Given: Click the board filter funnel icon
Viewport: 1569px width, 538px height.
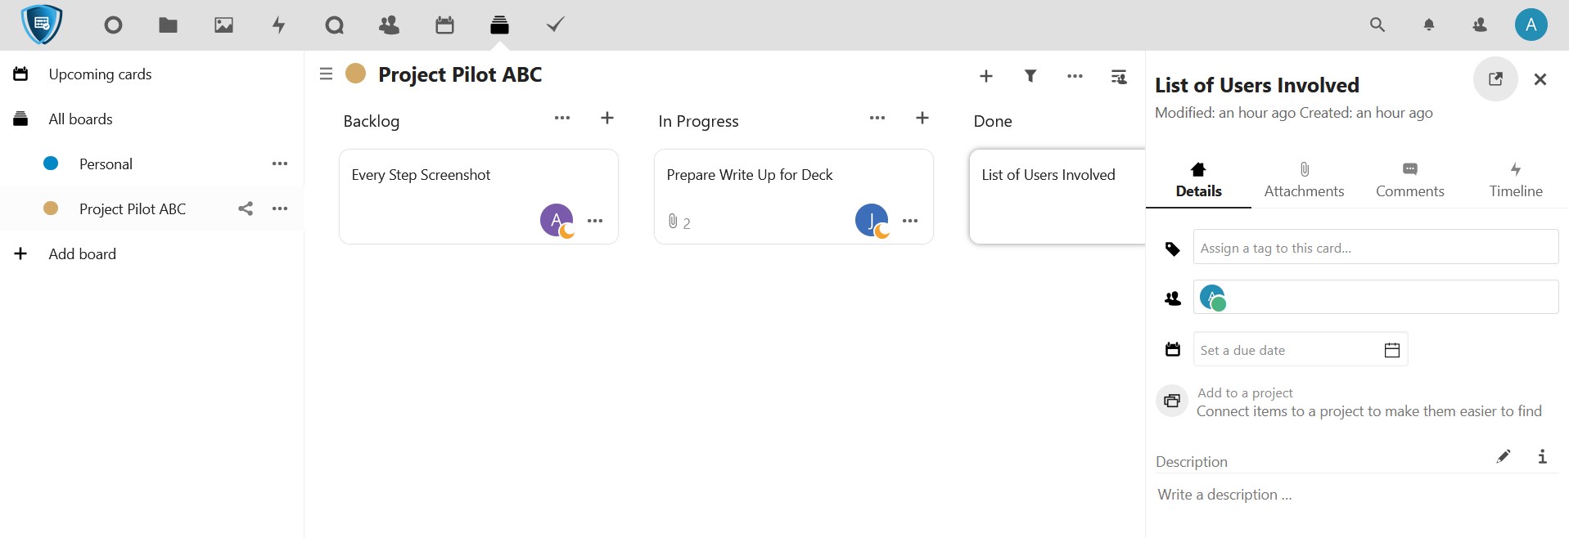Looking at the screenshot, I should pos(1030,76).
